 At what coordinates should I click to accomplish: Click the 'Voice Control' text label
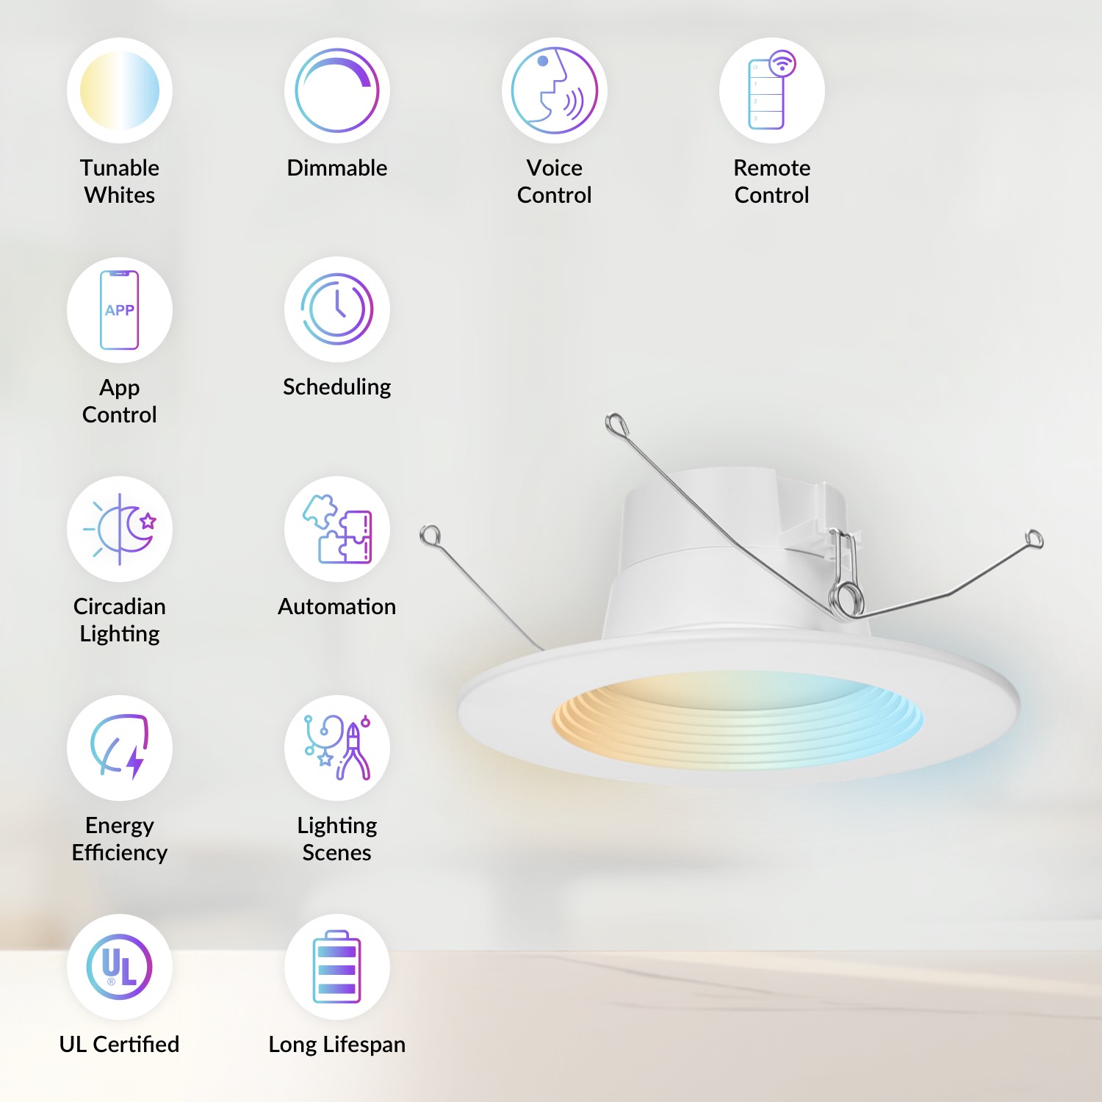tap(555, 181)
